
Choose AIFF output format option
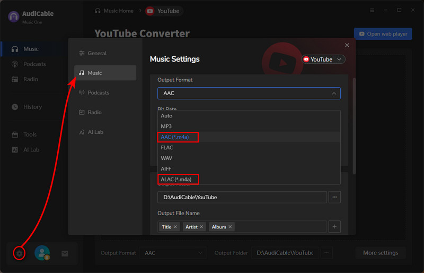pos(249,168)
